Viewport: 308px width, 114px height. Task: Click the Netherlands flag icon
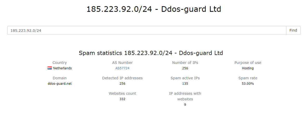[x=50, y=68]
